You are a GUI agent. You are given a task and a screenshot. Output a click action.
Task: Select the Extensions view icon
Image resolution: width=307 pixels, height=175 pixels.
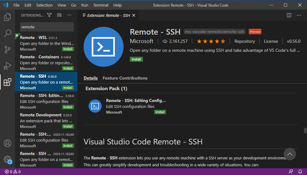pos(7,82)
